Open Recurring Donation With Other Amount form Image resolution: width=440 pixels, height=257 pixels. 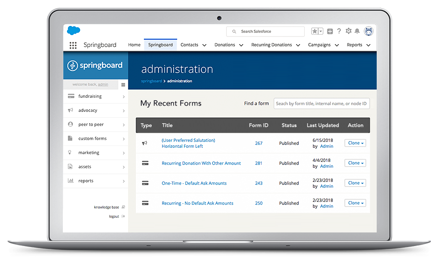[x=201, y=163]
